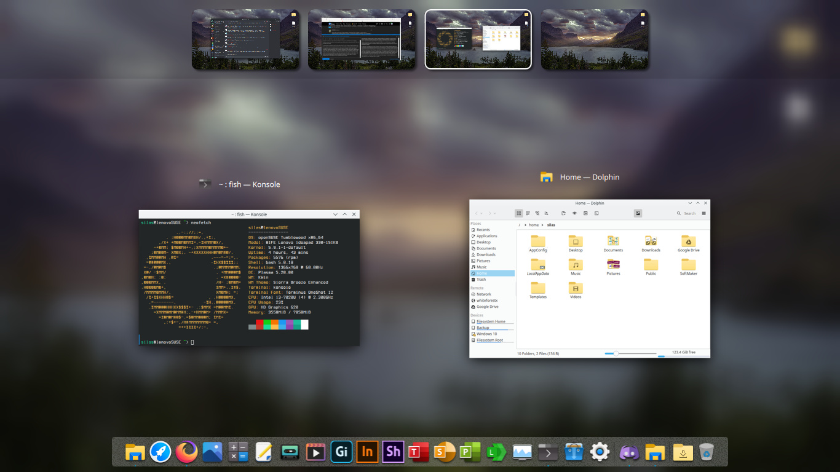840x472 pixels.
Task: Select Trash in Dolphin's Places panel
Action: 481,280
